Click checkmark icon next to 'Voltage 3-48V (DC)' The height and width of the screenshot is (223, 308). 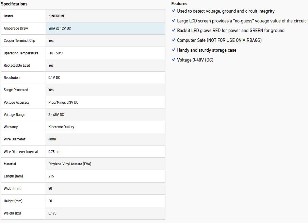[174, 60]
